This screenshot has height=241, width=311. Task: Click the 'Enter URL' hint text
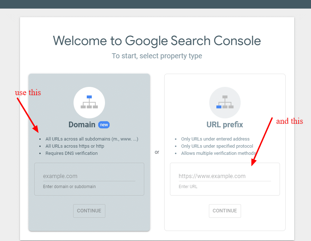point(188,187)
